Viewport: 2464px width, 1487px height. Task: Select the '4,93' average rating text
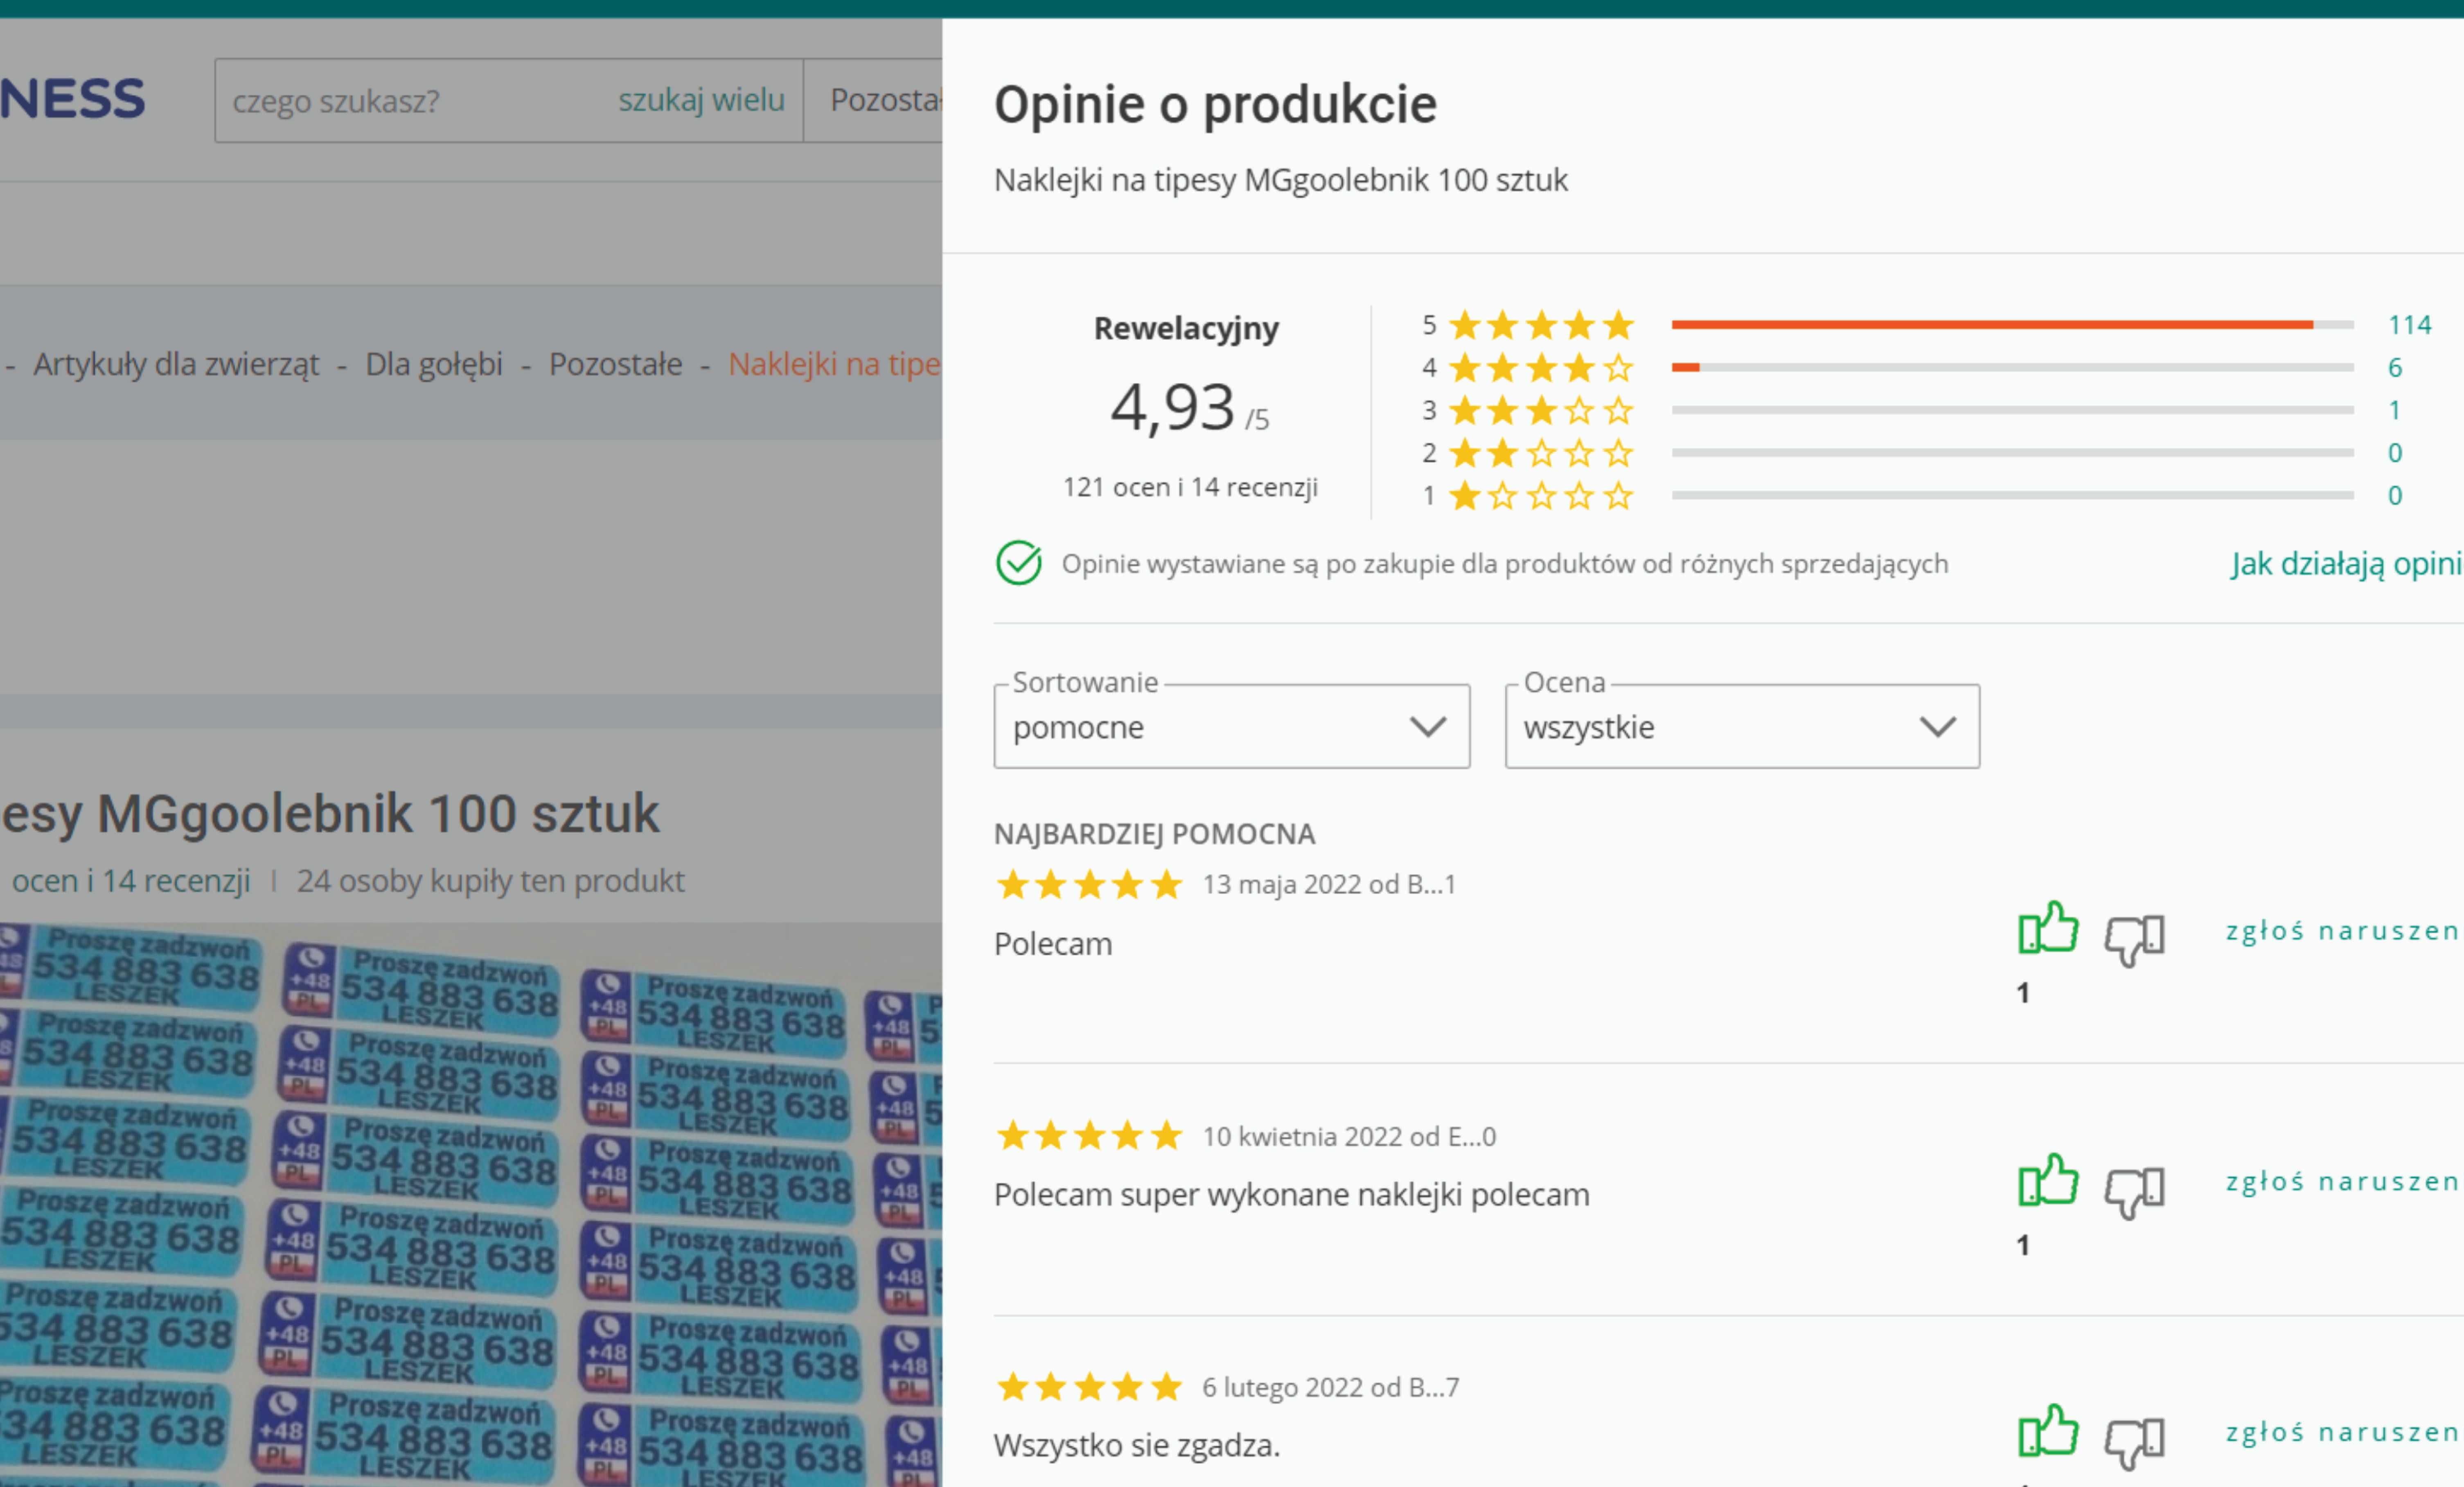click(x=1172, y=408)
